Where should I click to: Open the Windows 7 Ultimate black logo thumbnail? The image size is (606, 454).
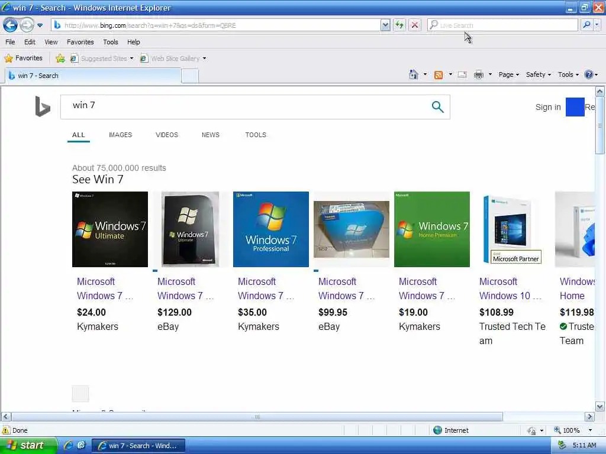point(110,229)
